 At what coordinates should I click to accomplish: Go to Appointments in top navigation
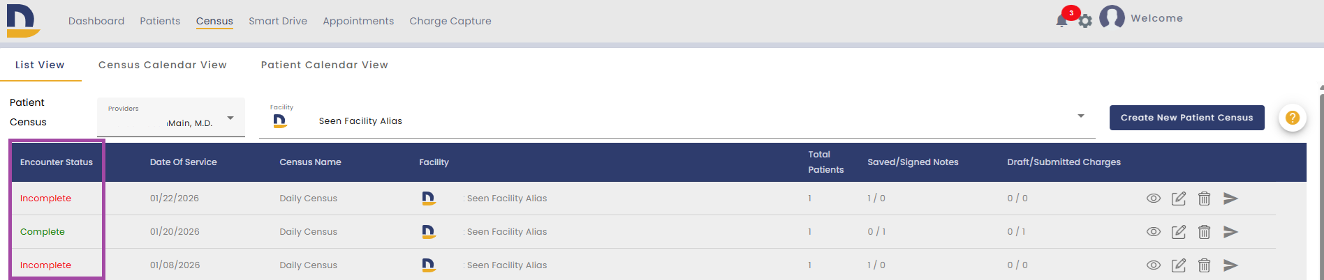(x=358, y=21)
